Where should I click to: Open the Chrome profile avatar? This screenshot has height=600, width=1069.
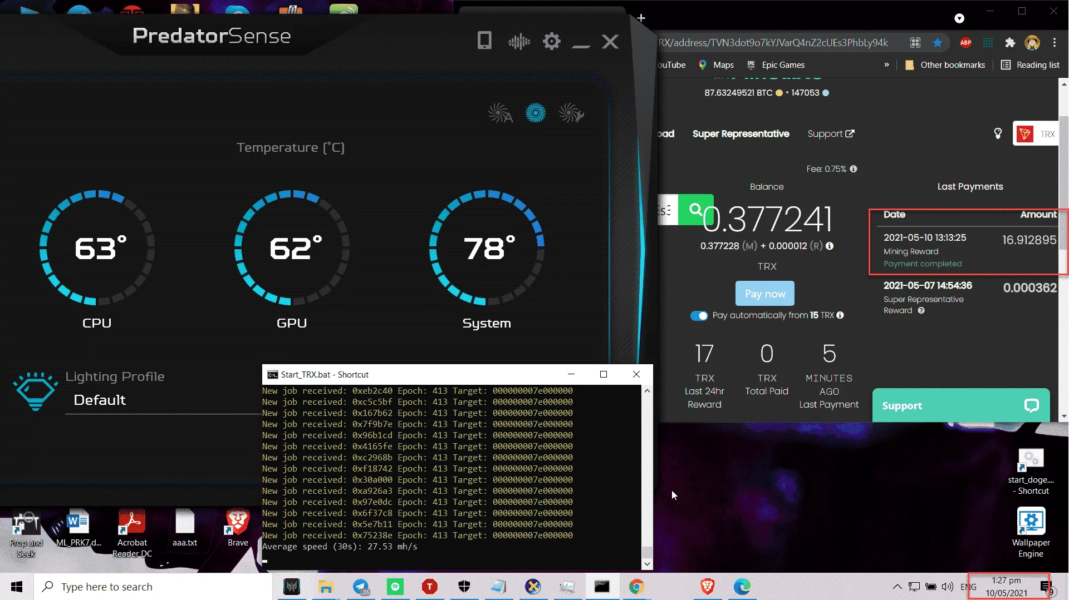coord(1032,43)
